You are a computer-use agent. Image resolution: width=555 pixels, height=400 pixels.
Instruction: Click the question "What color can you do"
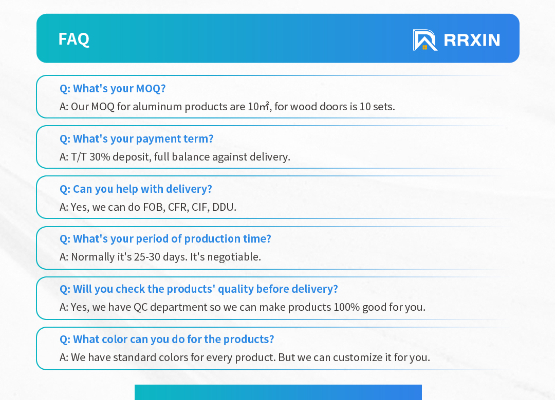(166, 339)
